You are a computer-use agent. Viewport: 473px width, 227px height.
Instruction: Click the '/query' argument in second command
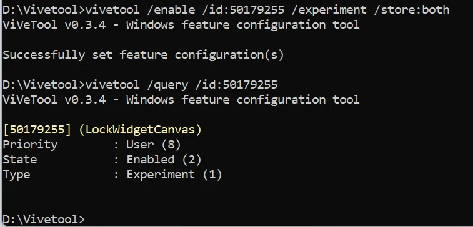coord(167,85)
